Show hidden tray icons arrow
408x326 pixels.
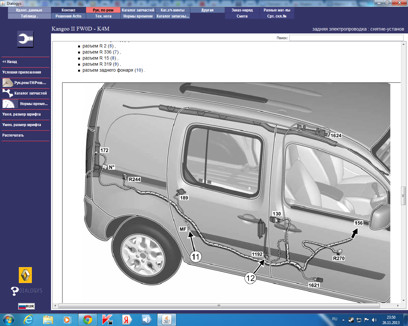click(x=343, y=320)
